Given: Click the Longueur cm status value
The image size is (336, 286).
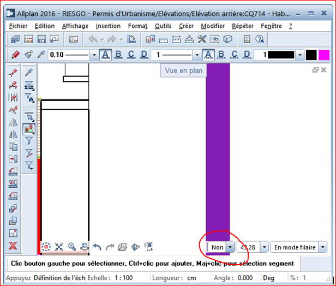Looking at the screenshot, I should click(191, 278).
